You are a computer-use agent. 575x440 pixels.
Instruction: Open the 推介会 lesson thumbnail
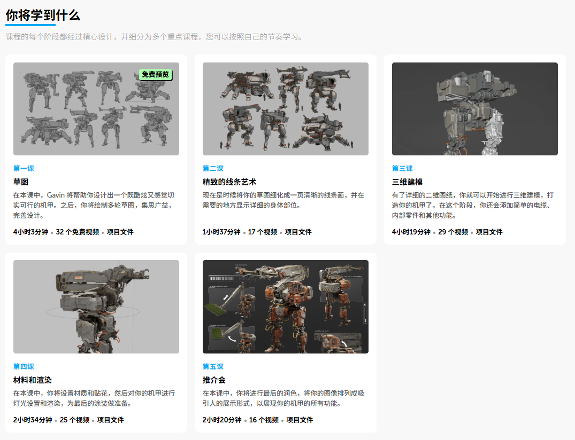tap(285, 307)
